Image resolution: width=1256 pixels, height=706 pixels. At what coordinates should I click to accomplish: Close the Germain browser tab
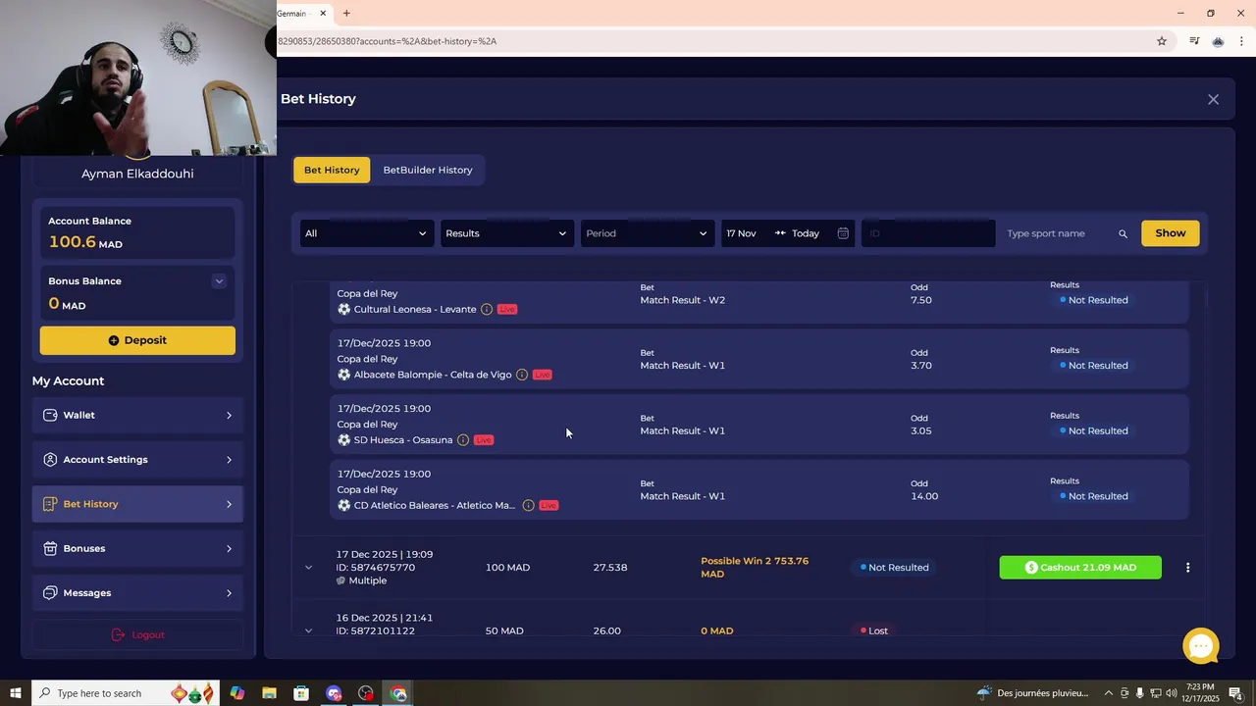323,14
